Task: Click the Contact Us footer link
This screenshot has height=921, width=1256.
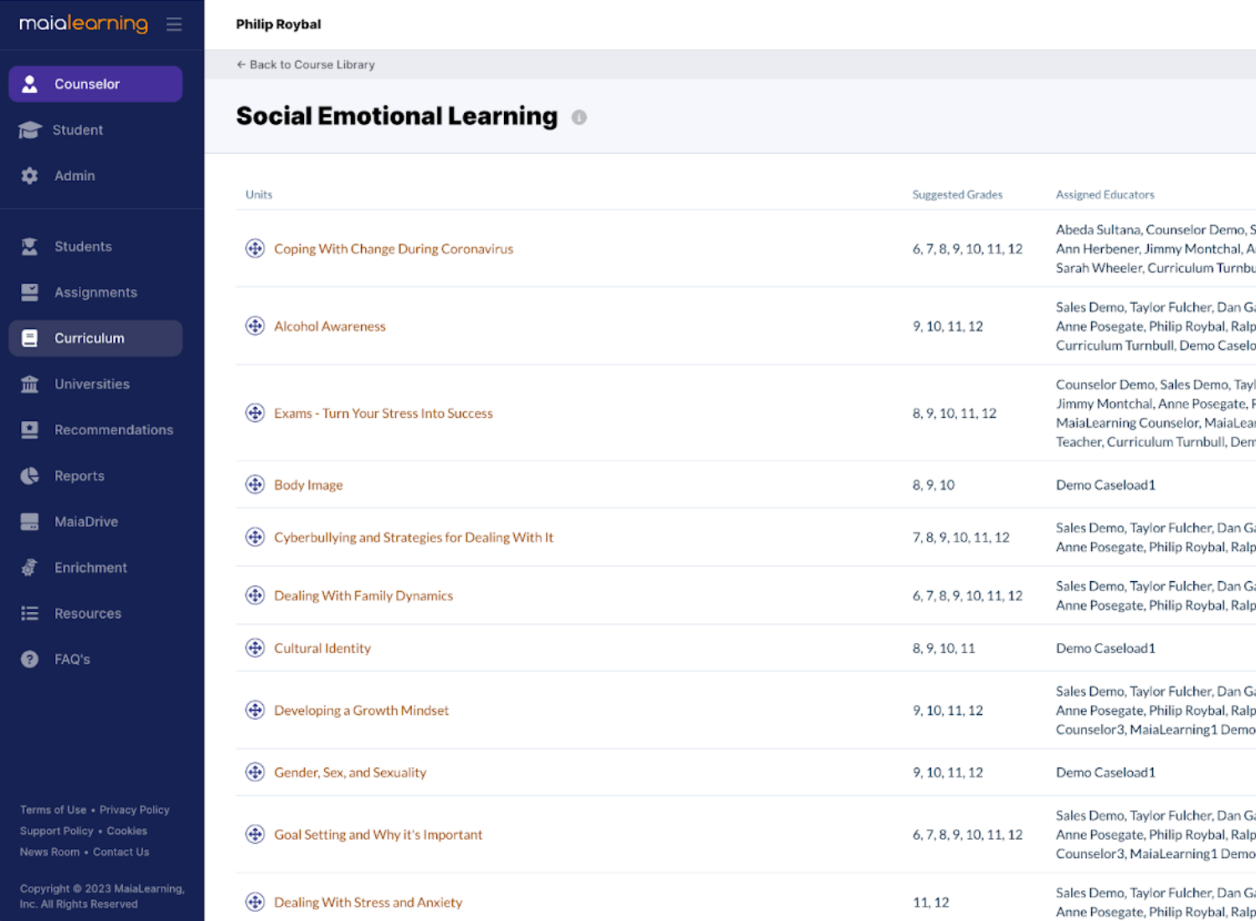Action: click(121, 852)
